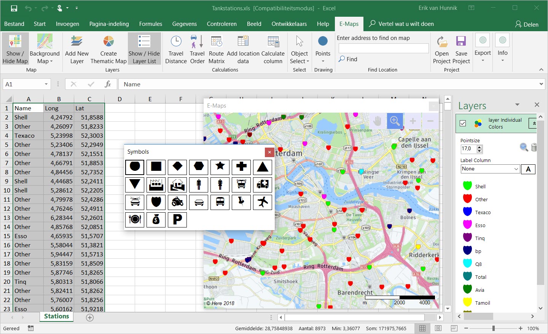Open Layers pane options arrow
This screenshot has height=334, width=548.
[517, 105]
